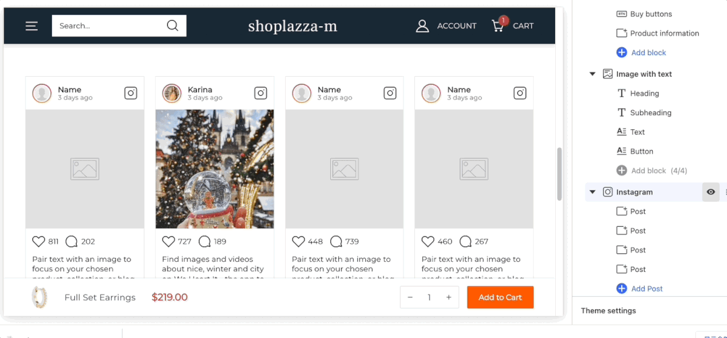Click the Add to Cart button
Screen dimensions: 727x338
pos(500,298)
